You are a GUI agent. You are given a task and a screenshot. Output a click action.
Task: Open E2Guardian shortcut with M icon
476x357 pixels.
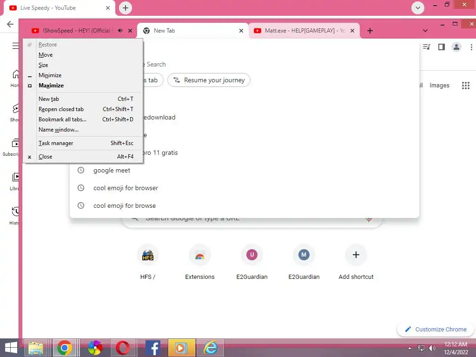(304, 262)
